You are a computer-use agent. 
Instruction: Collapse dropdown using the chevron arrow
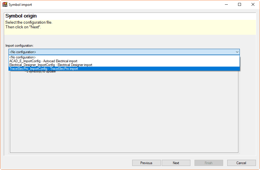click(237, 52)
